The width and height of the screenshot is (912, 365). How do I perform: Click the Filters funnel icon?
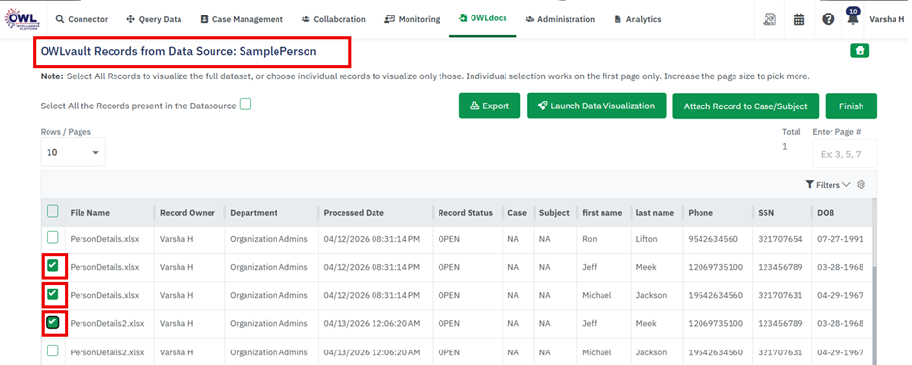pyautogui.click(x=809, y=185)
